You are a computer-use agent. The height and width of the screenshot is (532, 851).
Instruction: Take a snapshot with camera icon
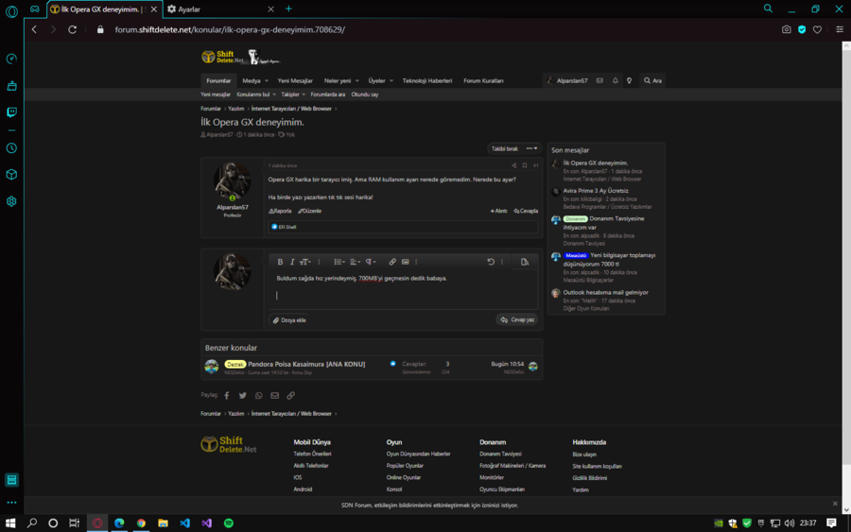point(786,30)
